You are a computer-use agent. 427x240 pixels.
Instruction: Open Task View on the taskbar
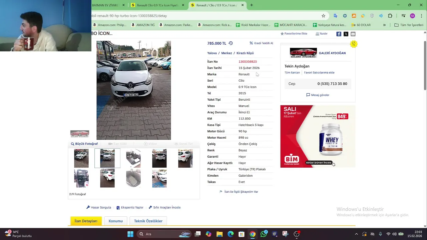pos(197,234)
